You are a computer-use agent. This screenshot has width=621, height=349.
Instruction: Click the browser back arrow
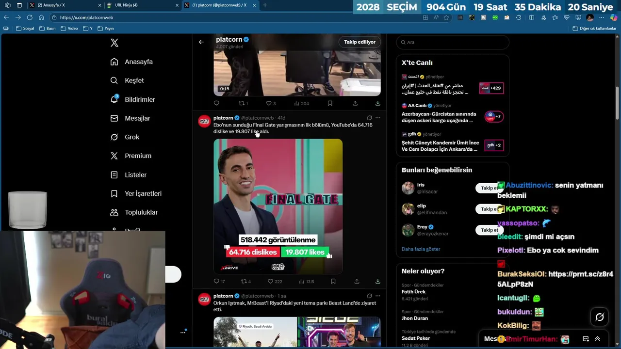click(6, 17)
